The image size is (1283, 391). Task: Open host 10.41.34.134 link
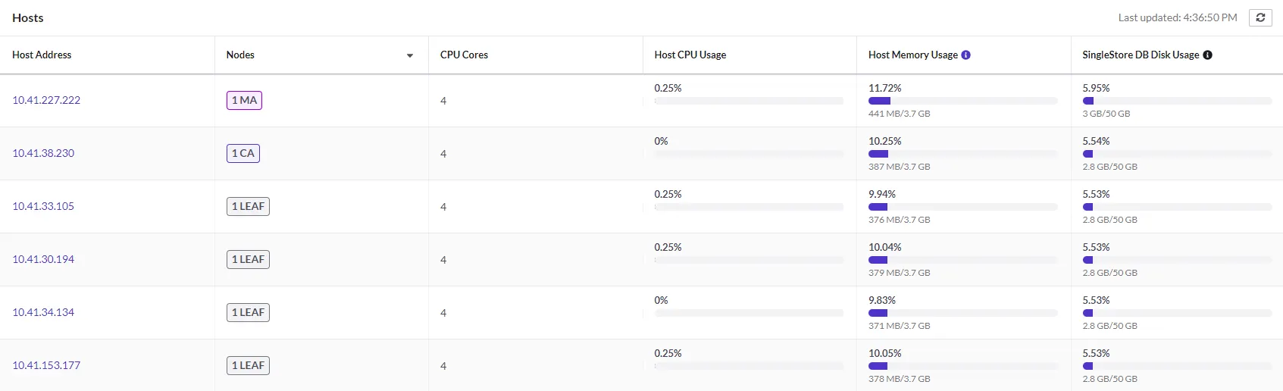click(43, 312)
